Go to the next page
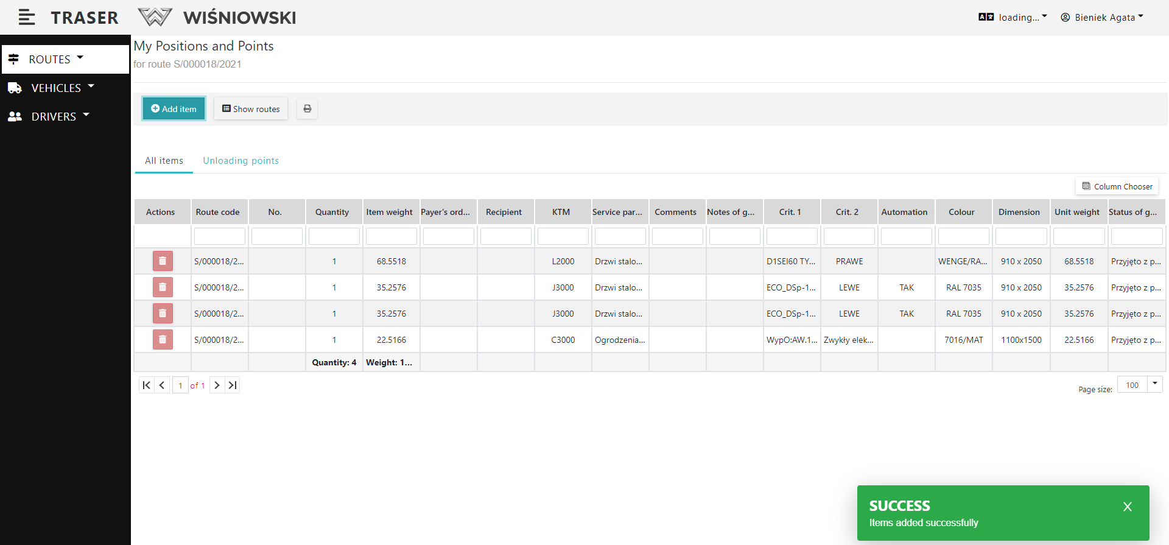The image size is (1169, 545). point(217,385)
